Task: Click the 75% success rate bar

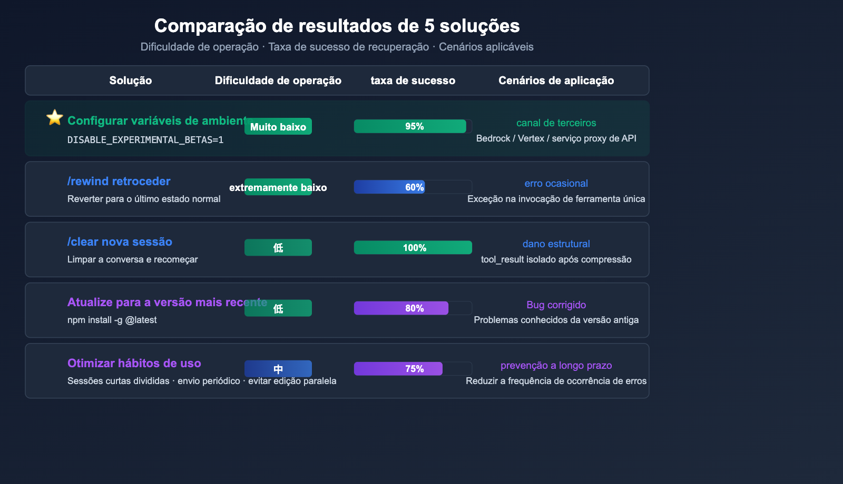Action: (398, 369)
